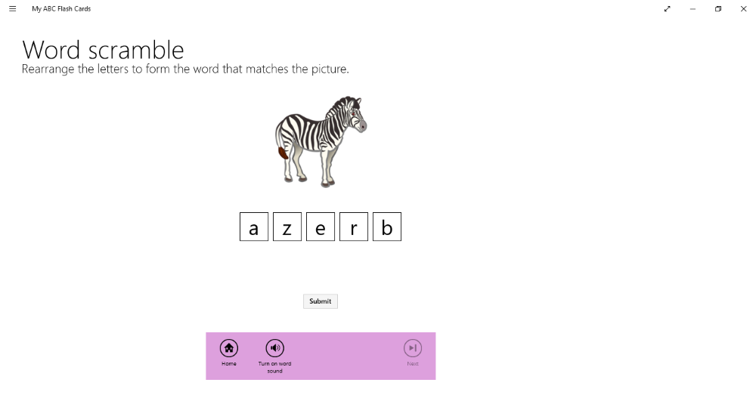Select the letter tile 'r'
The height and width of the screenshot is (401, 756).
point(354,227)
